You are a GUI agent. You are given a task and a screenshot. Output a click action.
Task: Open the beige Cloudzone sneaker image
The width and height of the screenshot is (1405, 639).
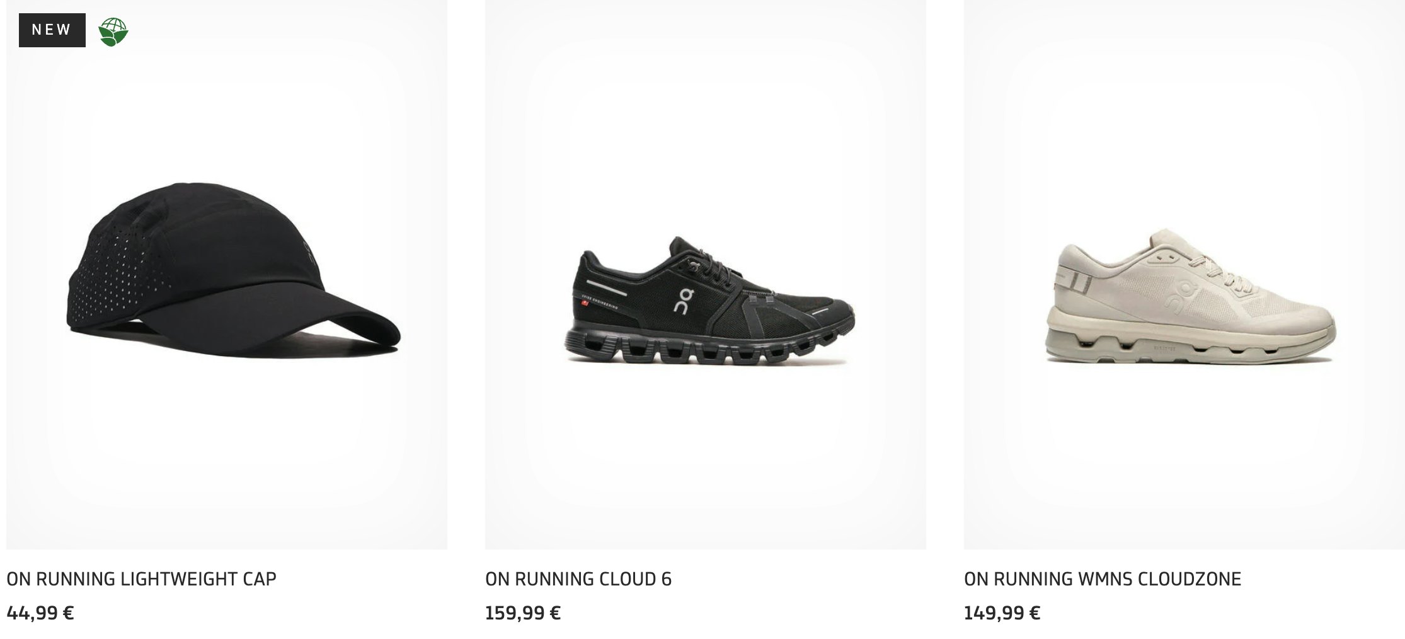click(1184, 275)
